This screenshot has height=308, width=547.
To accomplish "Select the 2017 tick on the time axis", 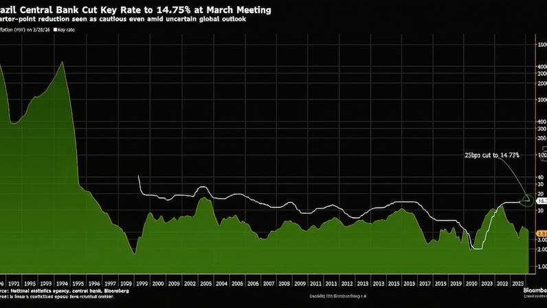I will click(x=425, y=283).
